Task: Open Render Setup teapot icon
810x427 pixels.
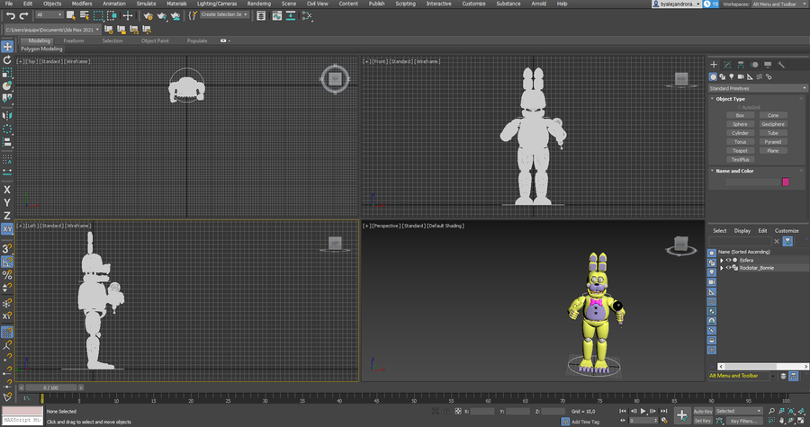Action: [148, 16]
